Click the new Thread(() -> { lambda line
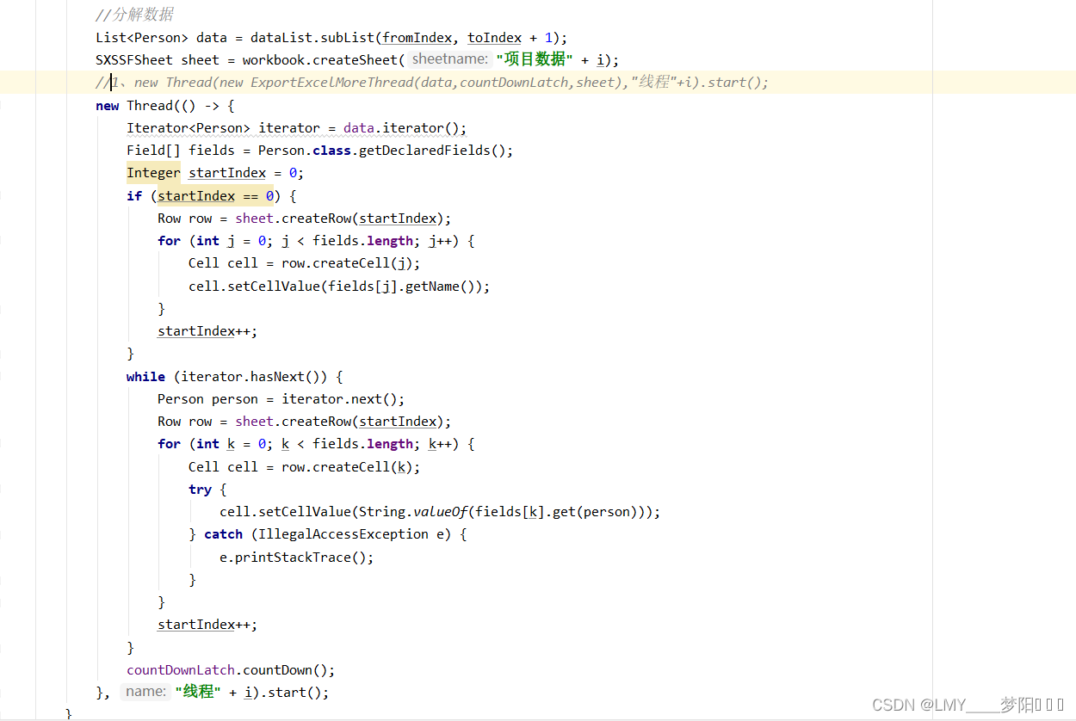 click(x=165, y=105)
